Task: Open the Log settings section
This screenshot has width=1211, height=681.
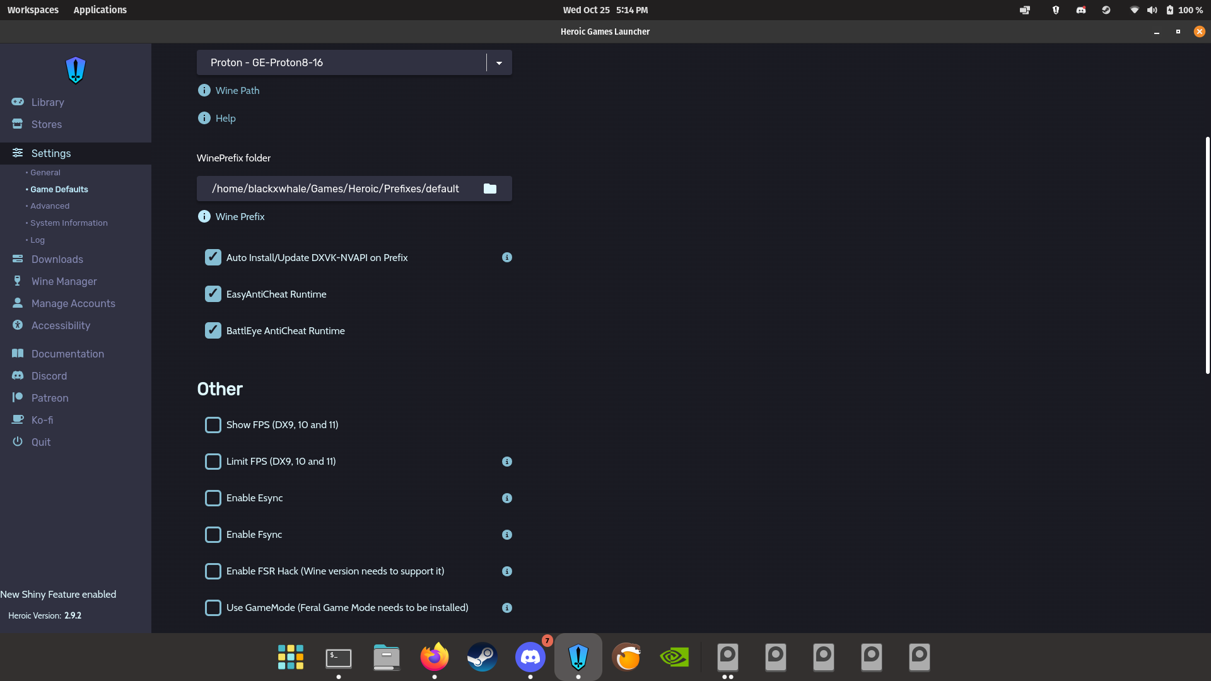Action: (x=37, y=240)
